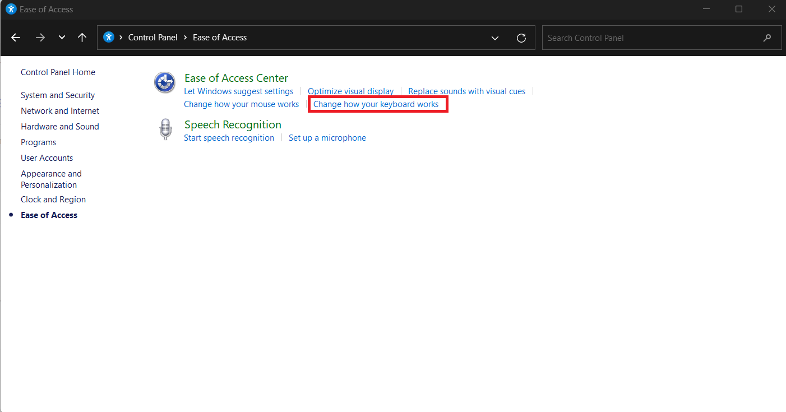
Task: Open the Recent locations dropdown chevron
Action: pos(62,38)
